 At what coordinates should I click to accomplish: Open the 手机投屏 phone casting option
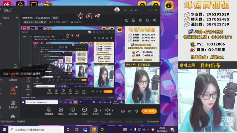pyautogui.click(x=73, y=111)
